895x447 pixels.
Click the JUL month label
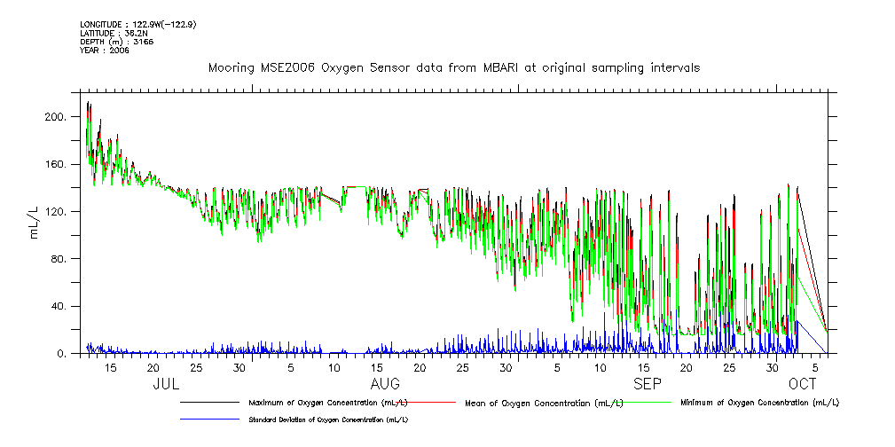coord(167,384)
